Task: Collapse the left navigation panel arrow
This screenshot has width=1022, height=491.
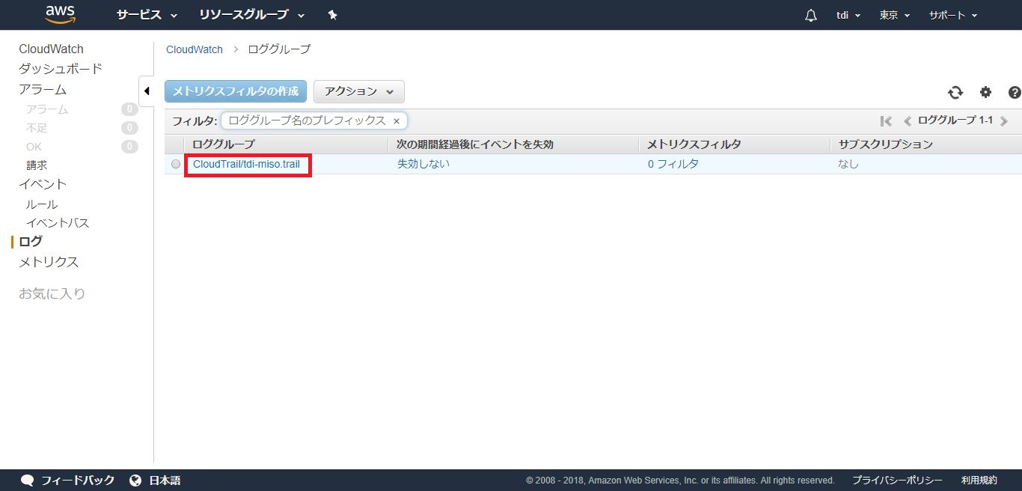Action: 147,91
